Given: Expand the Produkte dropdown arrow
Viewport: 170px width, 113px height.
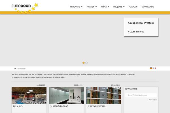Looking at the screenshot, I should coord(82,7).
